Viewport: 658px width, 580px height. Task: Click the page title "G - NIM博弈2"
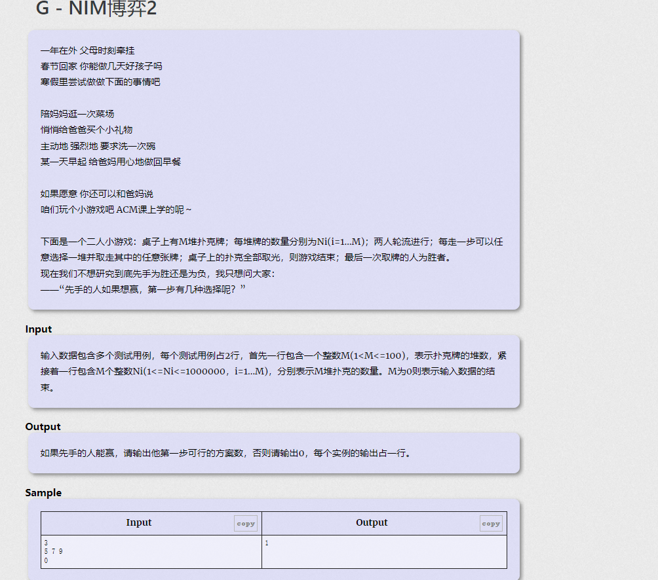click(96, 8)
